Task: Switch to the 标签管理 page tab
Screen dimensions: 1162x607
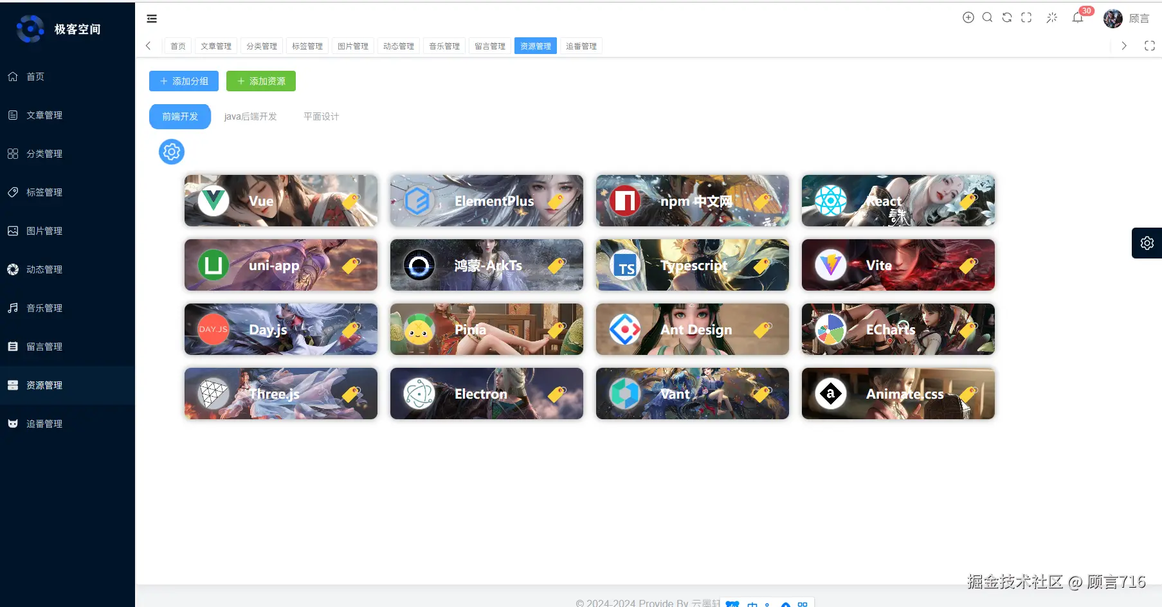Action: [307, 46]
